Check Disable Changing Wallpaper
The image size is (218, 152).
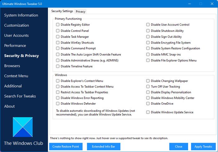[x=148, y=81]
